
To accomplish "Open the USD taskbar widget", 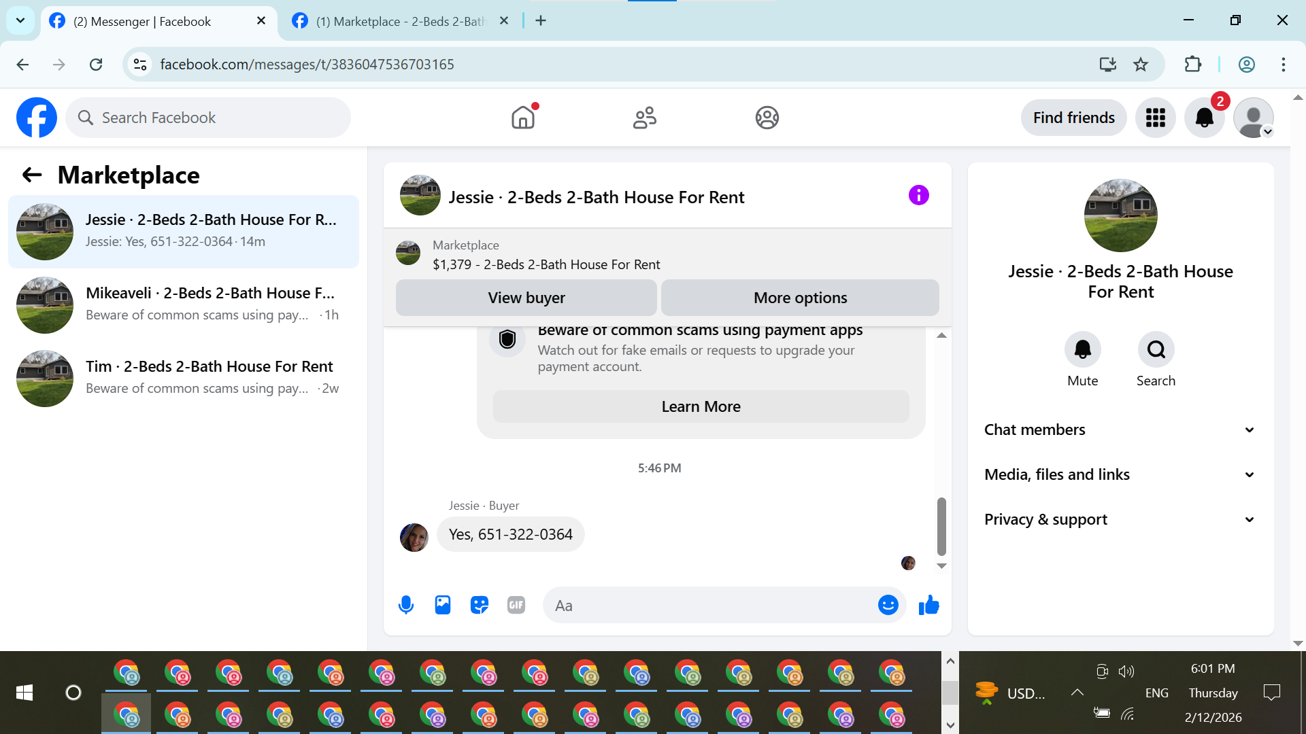I will [x=1010, y=693].
